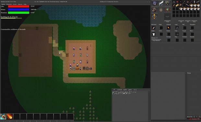Image resolution: width=201 pixels, height=122 pixels.
Task: Click the equipped Feet boots slot
Action: (177, 34)
